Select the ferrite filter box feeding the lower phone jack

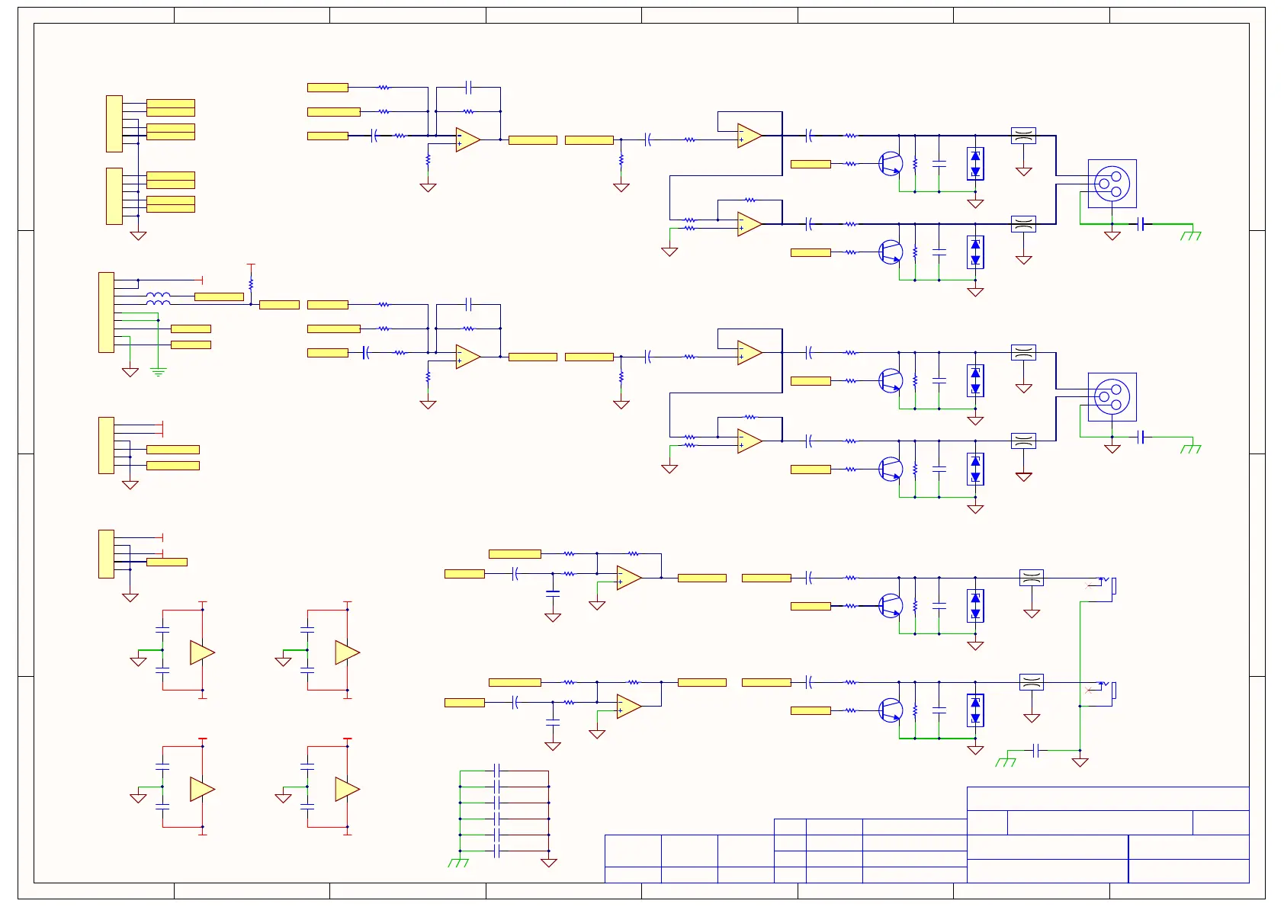click(1031, 682)
